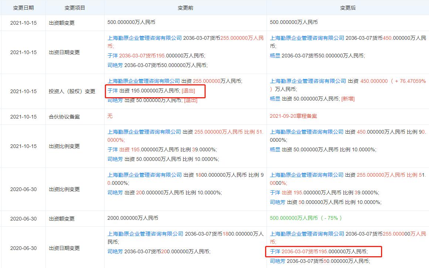Open 上海勤原企业管理咨询有限公司 in 投资人（股权）变更 变更前 cell
The width and height of the screenshot is (429, 268).
[144, 81]
